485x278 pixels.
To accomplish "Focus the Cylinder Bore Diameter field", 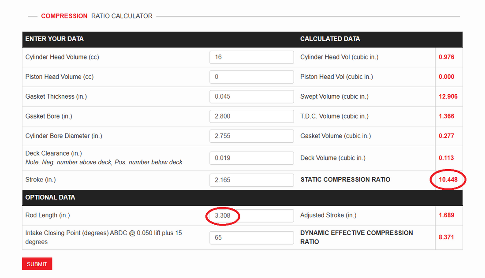I will pos(251,136).
